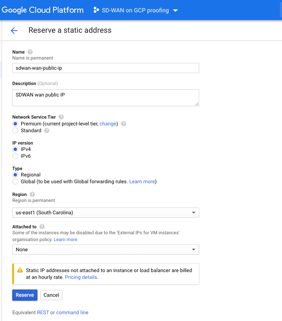Screen dimensions: 282x321
Task: Click the Reserve a static address heading
Action: (x=70, y=30)
